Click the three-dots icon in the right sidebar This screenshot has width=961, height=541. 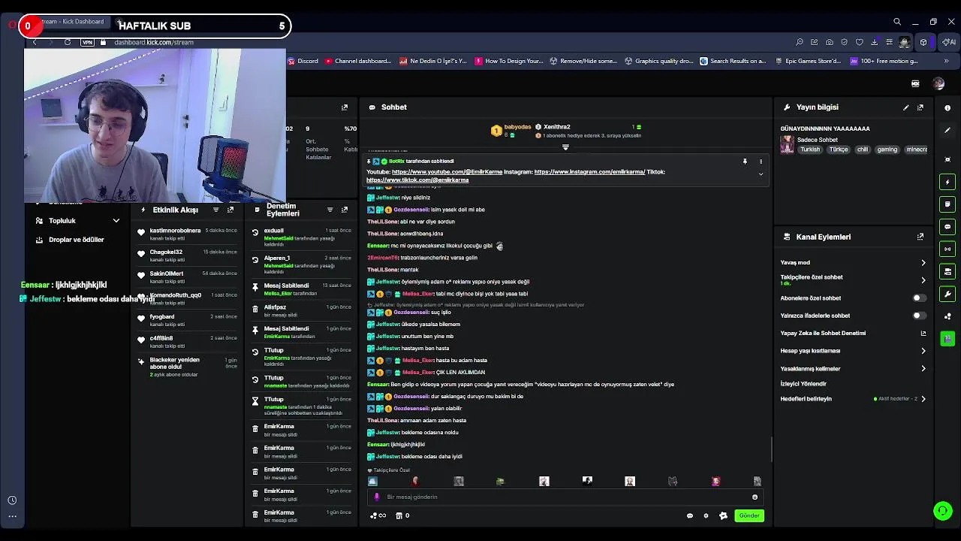[x=947, y=316]
